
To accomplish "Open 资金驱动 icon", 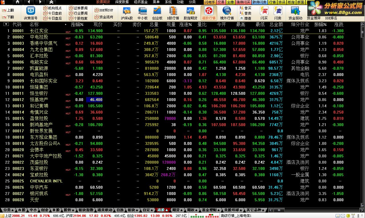I will pyautogui.click(x=295, y=11).
